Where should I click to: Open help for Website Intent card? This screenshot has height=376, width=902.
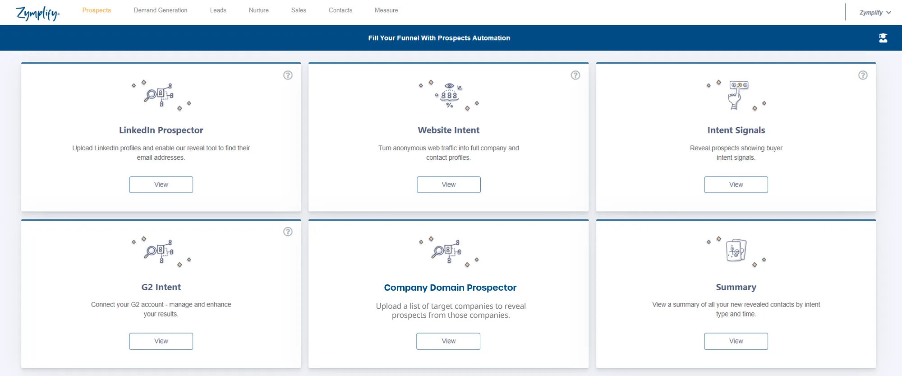pos(575,75)
